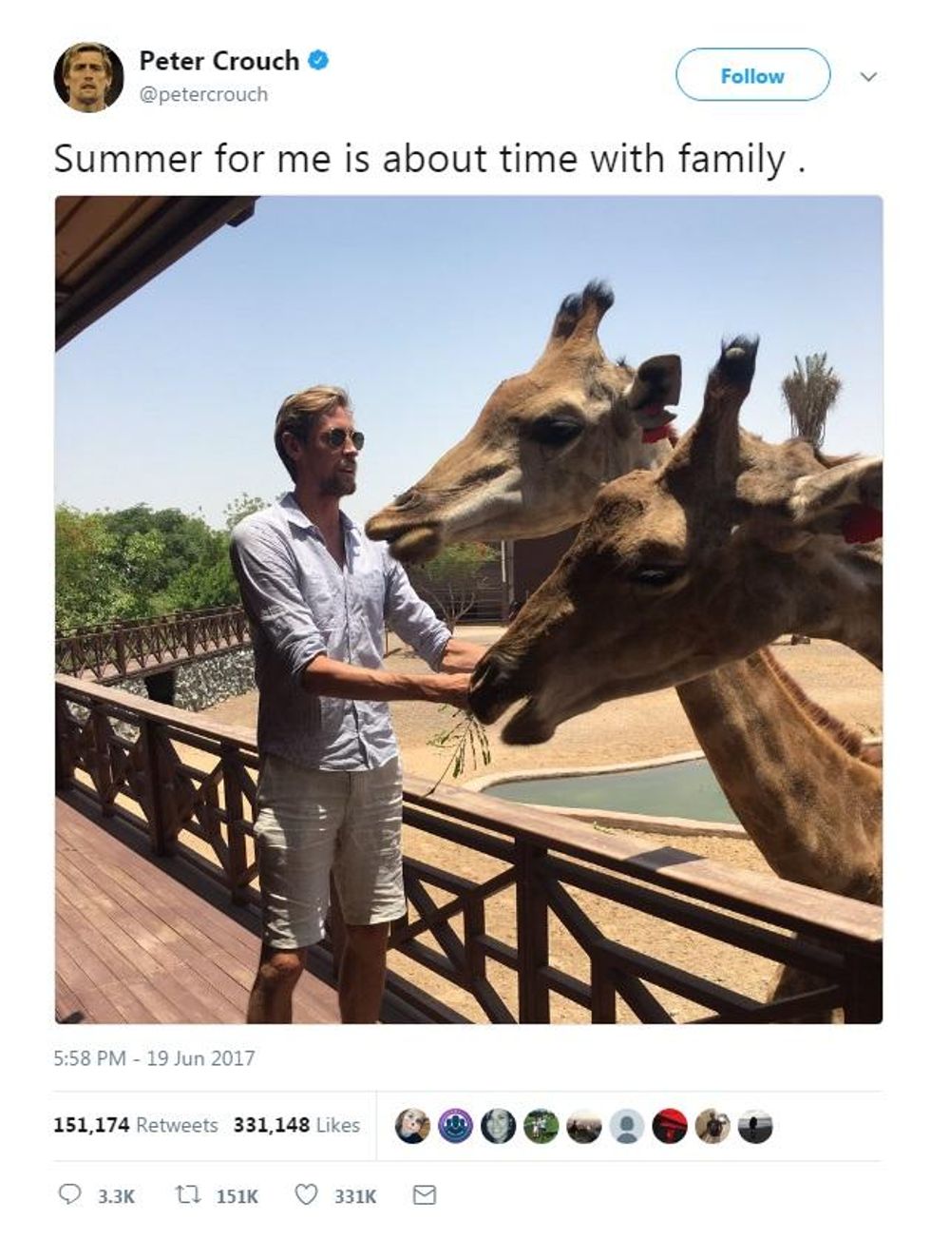Viewport: 931px width, 1240px height.
Task: Open the giraffe photo attached to tweet
Action: click(468, 610)
